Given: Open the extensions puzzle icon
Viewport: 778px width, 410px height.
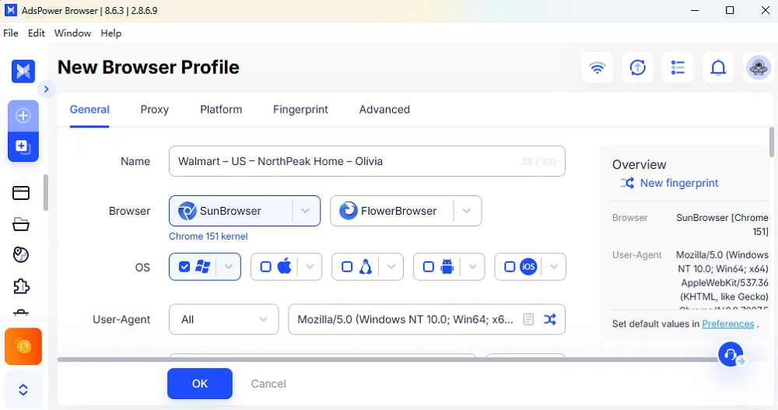Looking at the screenshot, I should [21, 286].
